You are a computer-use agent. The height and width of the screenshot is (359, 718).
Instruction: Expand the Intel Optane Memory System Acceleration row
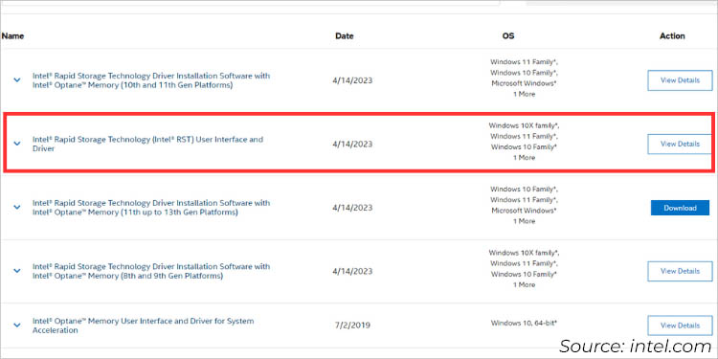pyautogui.click(x=17, y=325)
